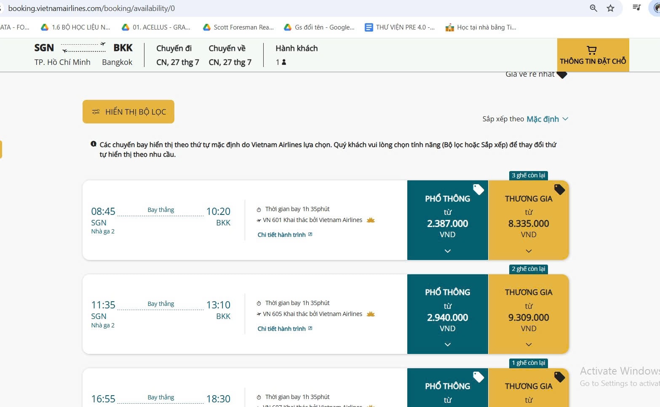
Task: Open Gs đổi tên Google bookmark
Action: pyautogui.click(x=319, y=27)
